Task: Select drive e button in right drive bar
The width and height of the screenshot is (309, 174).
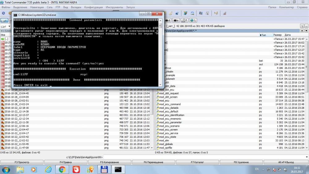Action: 176,20
